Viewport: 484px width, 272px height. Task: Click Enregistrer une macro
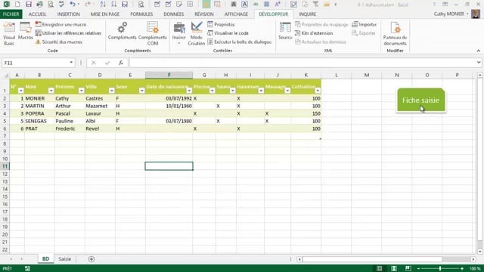click(60, 24)
